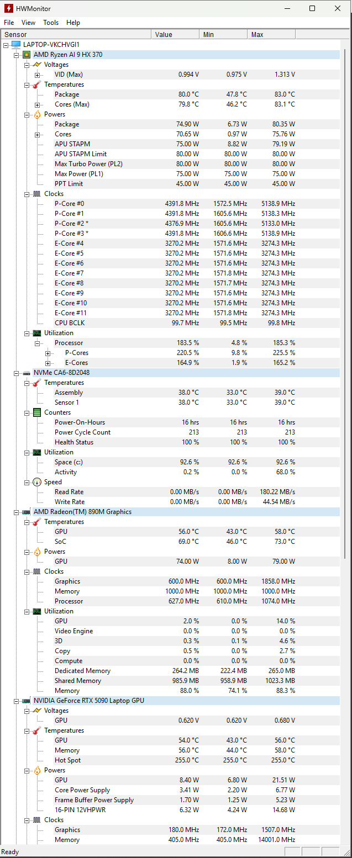Click the NVMe Utilization graph icon
Viewport: 352px width, 858px height.
(37, 452)
